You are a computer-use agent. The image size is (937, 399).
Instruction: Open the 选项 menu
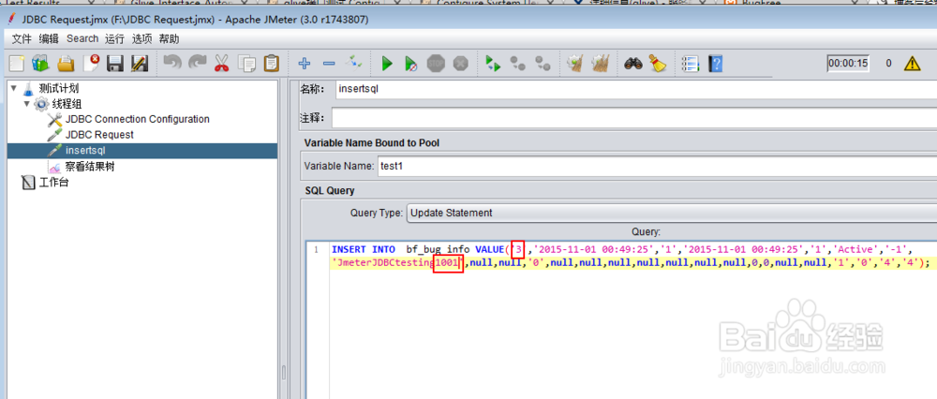click(x=142, y=38)
